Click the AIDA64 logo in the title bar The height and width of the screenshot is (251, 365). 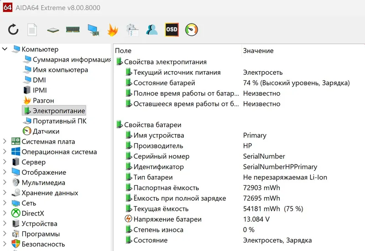pyautogui.click(x=7, y=7)
